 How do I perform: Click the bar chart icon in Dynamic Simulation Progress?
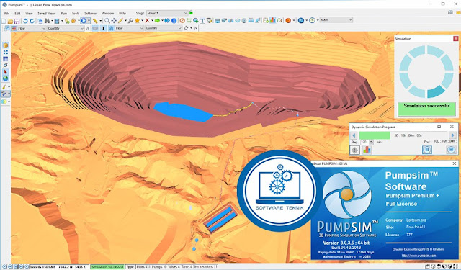367,150
